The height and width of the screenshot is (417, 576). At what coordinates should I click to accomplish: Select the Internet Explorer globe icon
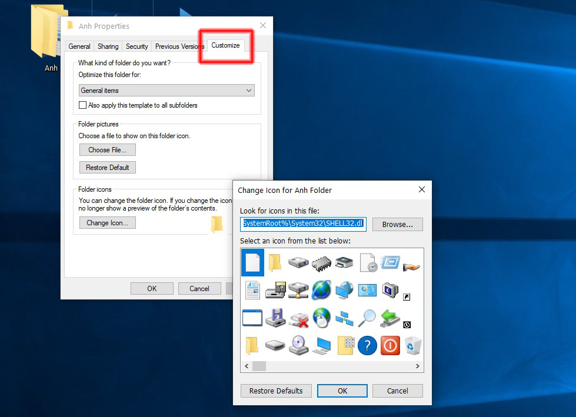(321, 290)
